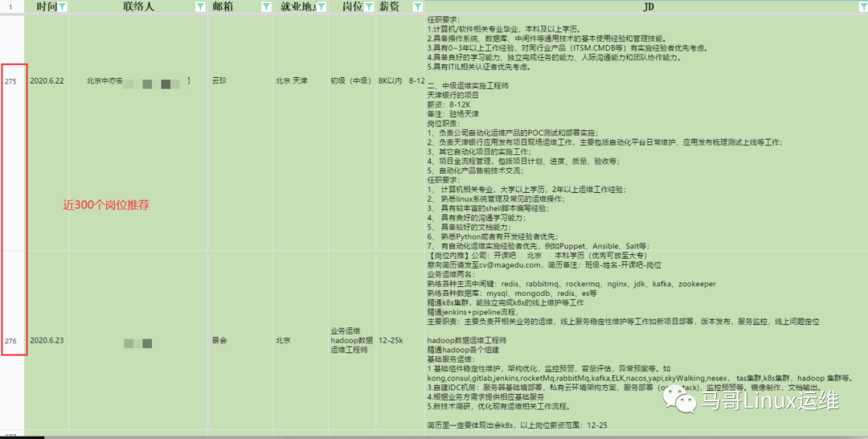Select the 薪资 header cell
The height and width of the screenshot is (439, 868).
tap(400, 6)
